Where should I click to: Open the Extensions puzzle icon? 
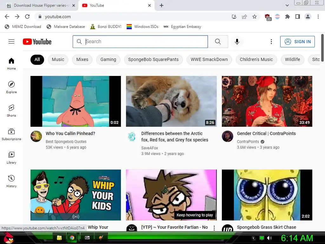click(x=287, y=17)
